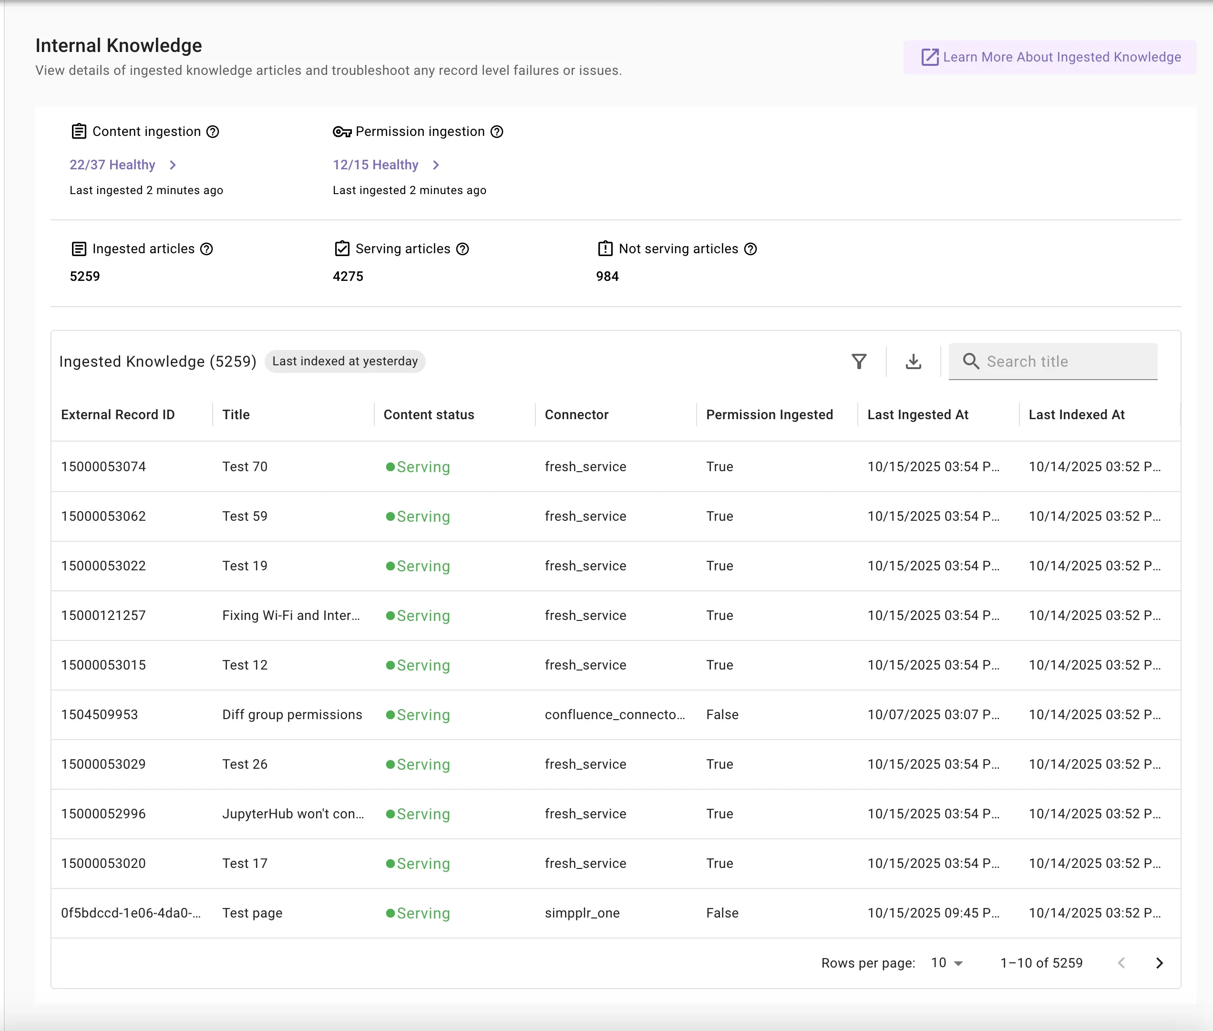
Task: Click the previous page arrow
Action: click(x=1120, y=963)
